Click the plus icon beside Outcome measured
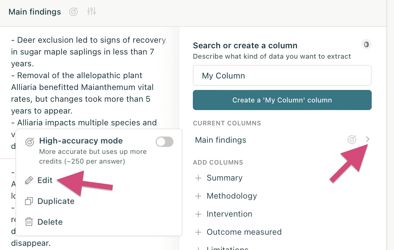This screenshot has width=394, height=250. (198, 232)
